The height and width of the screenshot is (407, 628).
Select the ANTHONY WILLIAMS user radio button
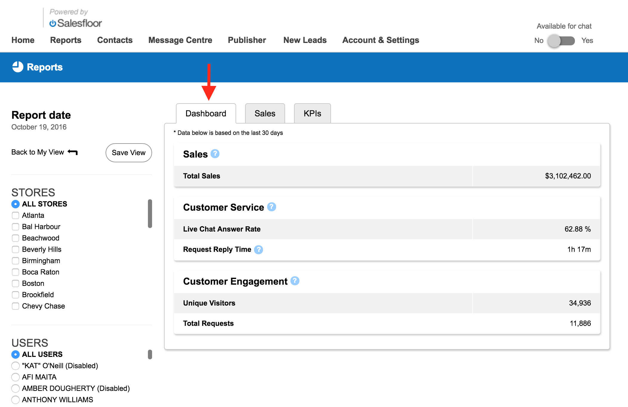[x=16, y=400]
